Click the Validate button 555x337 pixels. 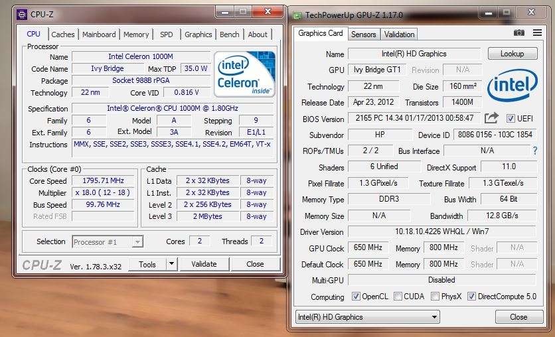[204, 264]
